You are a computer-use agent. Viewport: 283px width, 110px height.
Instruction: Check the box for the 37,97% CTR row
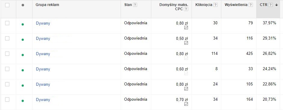(7, 23)
